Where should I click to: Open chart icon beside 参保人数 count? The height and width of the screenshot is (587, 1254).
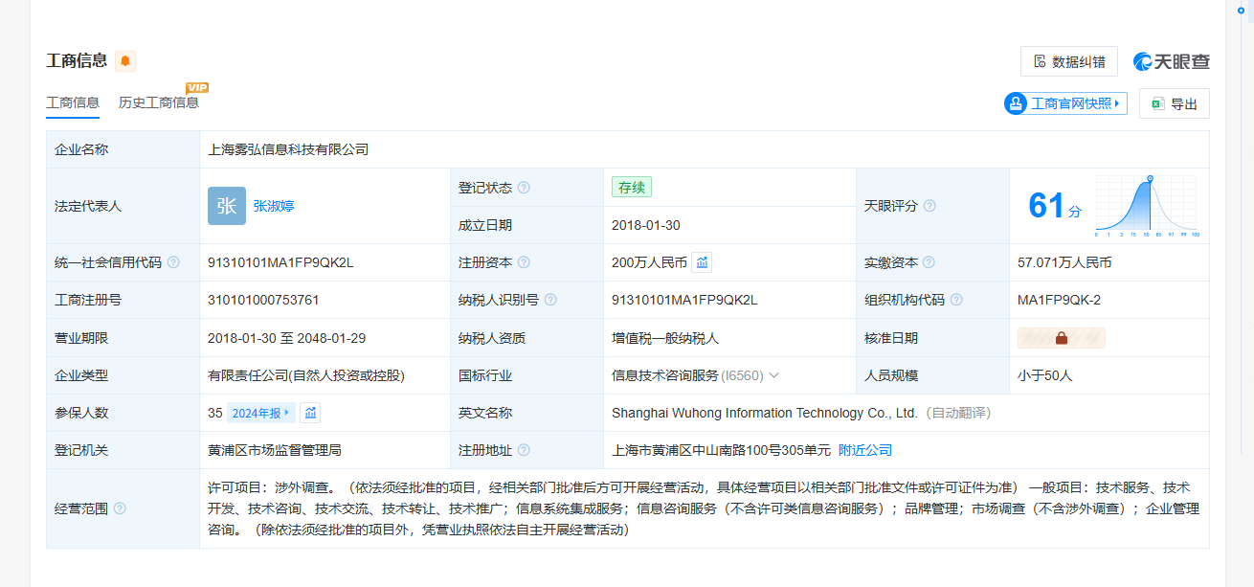(x=309, y=413)
